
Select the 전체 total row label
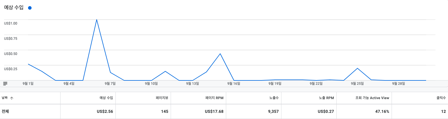coord(5,111)
